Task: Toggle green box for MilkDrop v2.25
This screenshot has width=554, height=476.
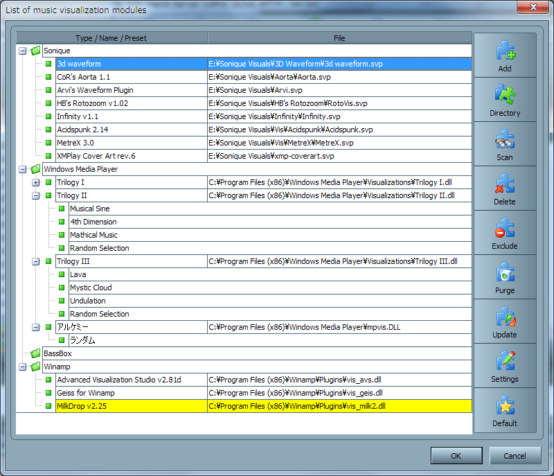Action: point(48,406)
